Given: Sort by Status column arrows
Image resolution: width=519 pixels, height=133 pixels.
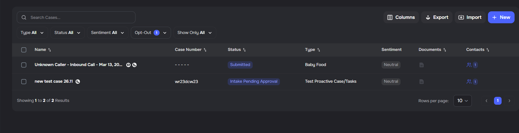Looking at the screenshot, I should tap(244, 50).
